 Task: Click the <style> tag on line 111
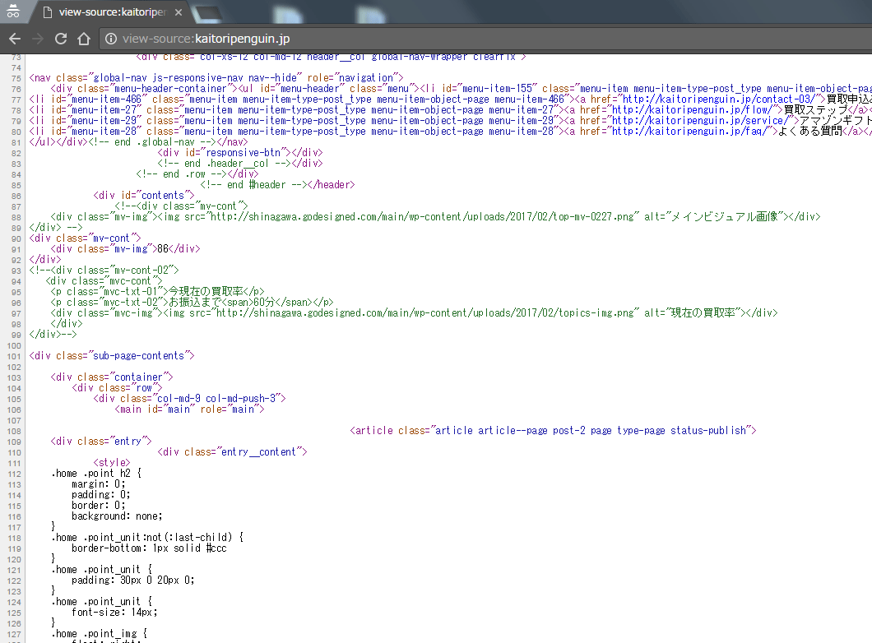(112, 462)
